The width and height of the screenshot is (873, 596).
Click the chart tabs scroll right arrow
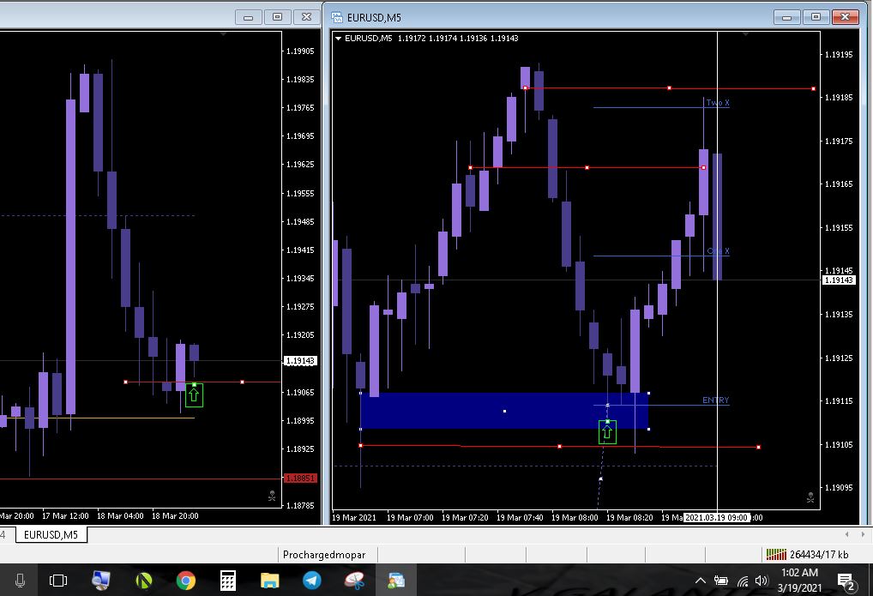(x=863, y=535)
